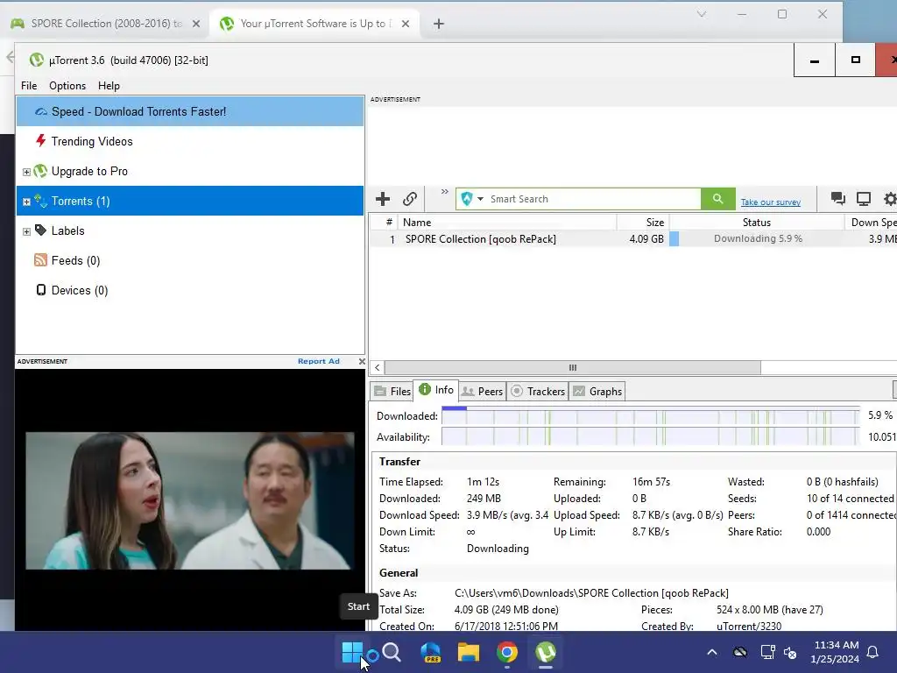897x673 pixels.
Task: Open the notifications bell icon
Action: point(873,652)
